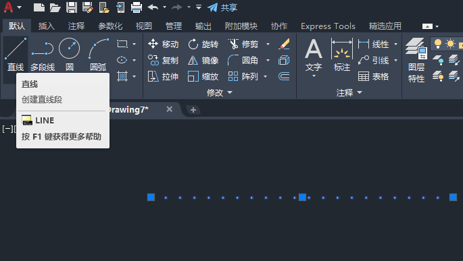Click the 复制 Copy tool
Image resolution: width=463 pixels, height=261 pixels.
point(164,61)
